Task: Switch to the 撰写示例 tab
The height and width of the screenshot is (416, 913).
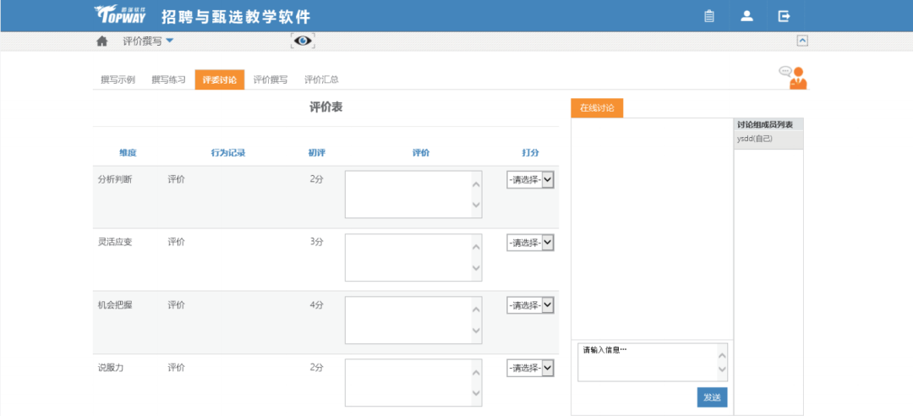Action: pyautogui.click(x=118, y=79)
